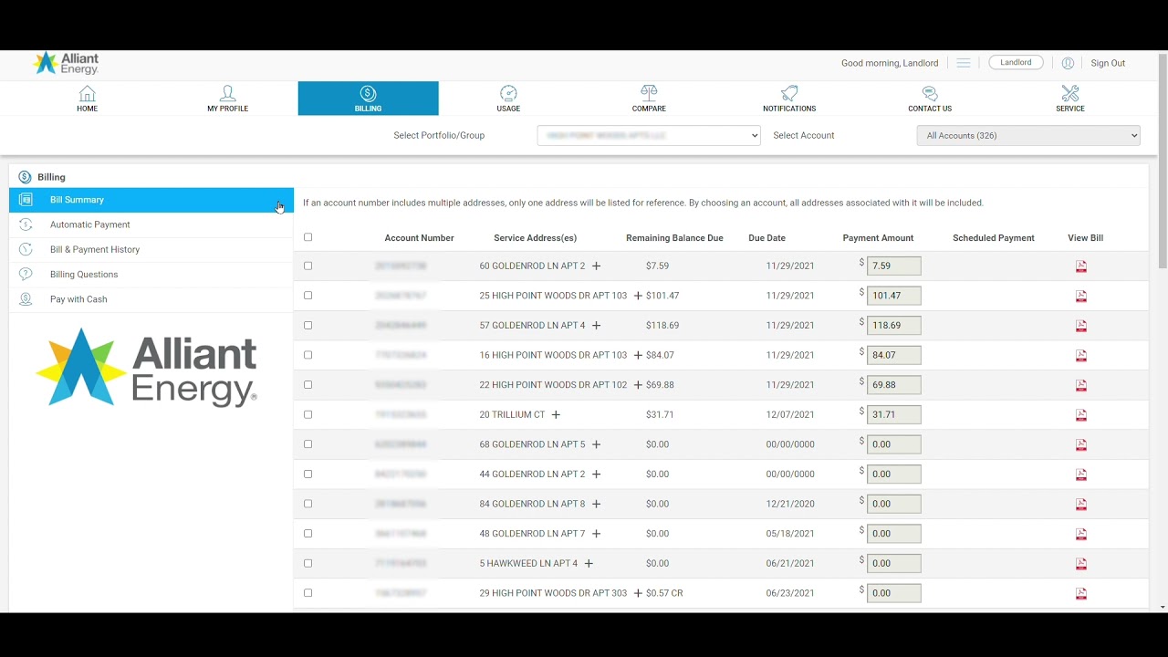Check the 20 Trillium Ct row
Screen dimensions: 1168x657
[308, 414]
